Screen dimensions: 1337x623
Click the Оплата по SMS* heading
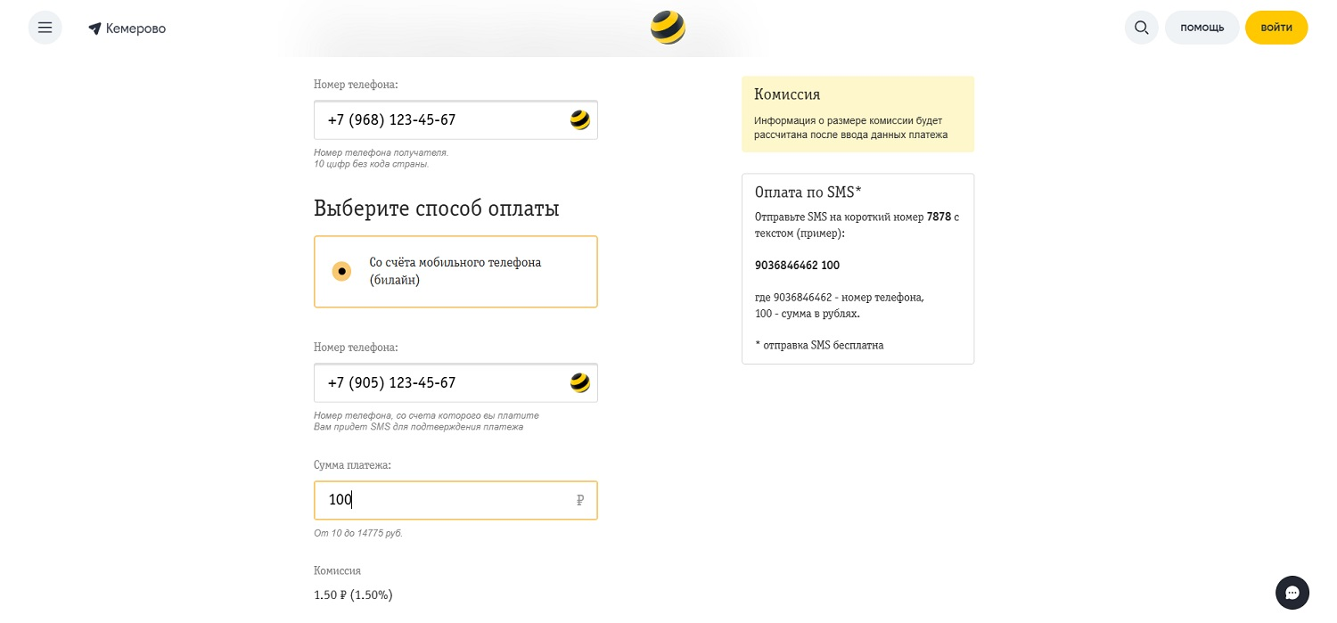coord(808,193)
